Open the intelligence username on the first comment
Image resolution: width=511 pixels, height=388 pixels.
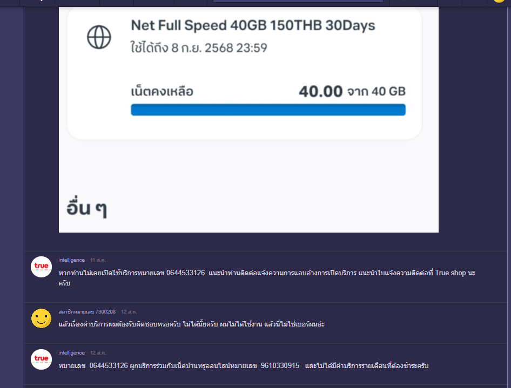(71, 260)
